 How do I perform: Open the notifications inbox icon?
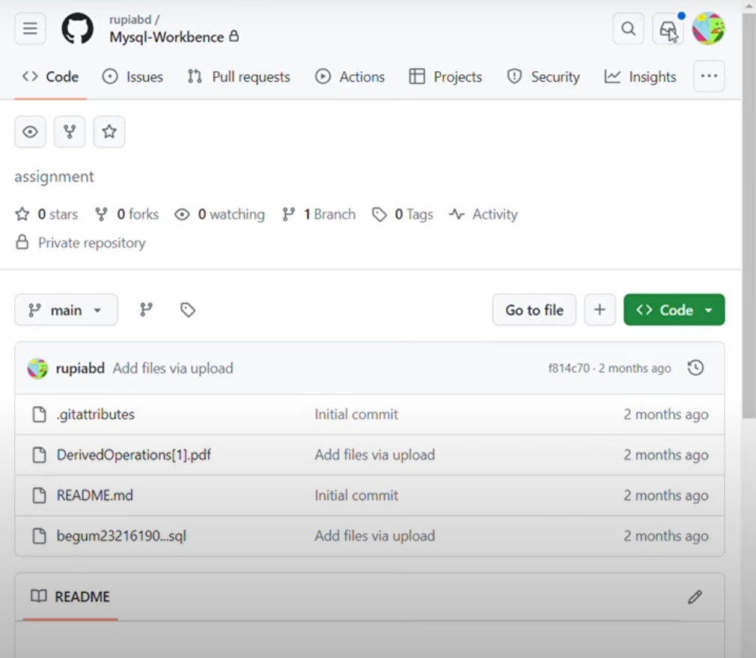pos(667,28)
